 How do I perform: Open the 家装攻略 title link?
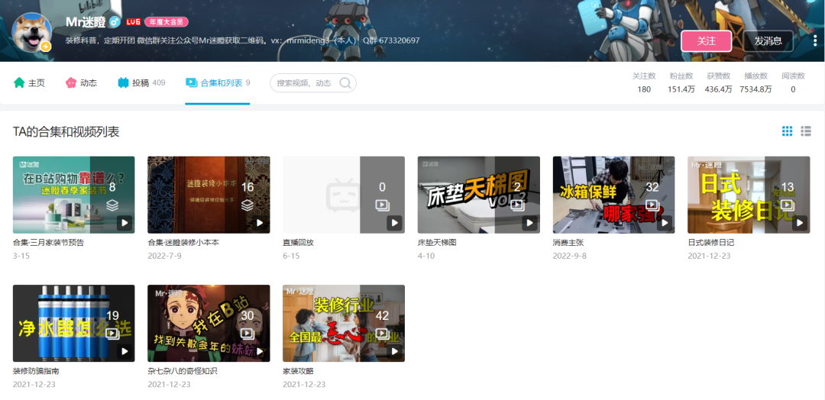tap(298, 371)
